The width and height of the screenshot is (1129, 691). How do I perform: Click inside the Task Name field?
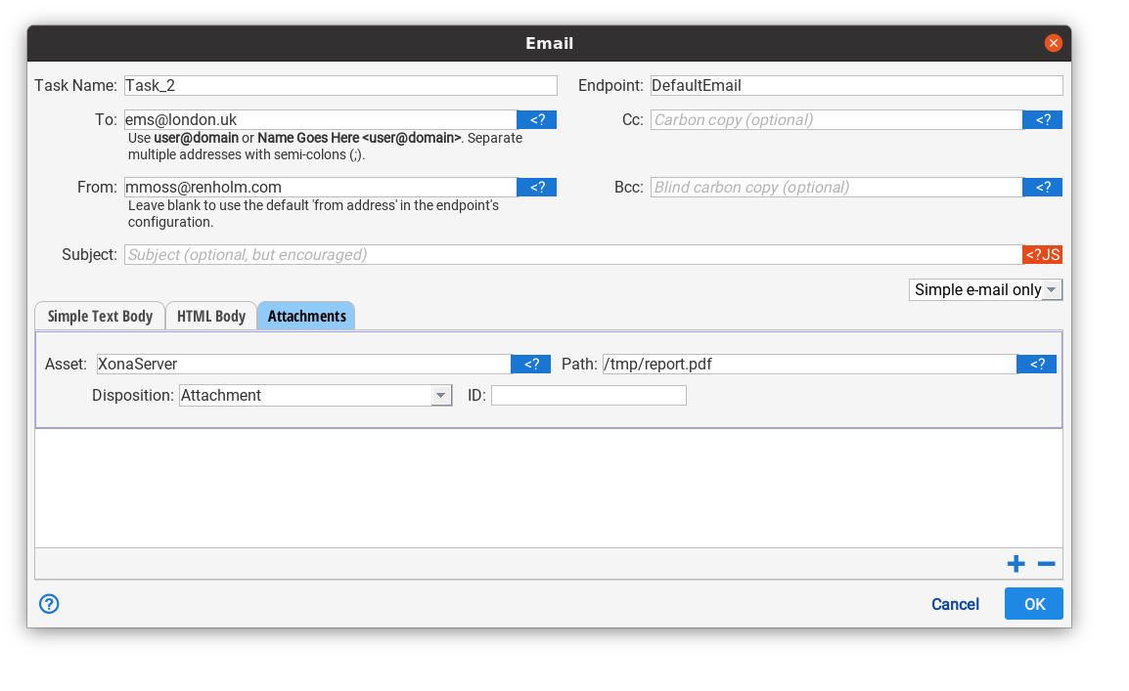click(340, 85)
